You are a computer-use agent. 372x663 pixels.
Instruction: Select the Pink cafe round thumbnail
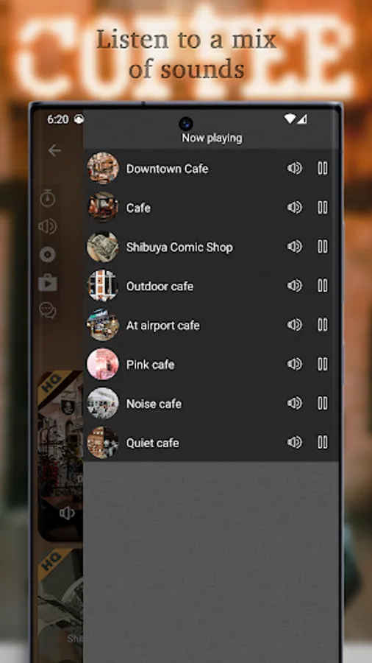click(x=103, y=364)
